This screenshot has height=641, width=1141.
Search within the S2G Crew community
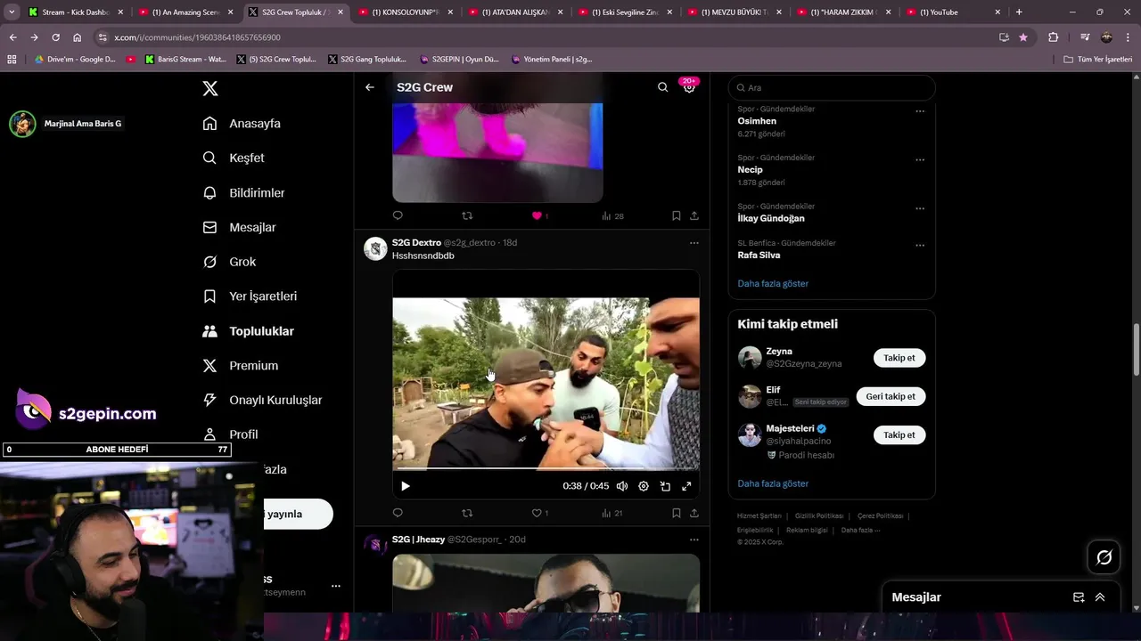pos(662,87)
